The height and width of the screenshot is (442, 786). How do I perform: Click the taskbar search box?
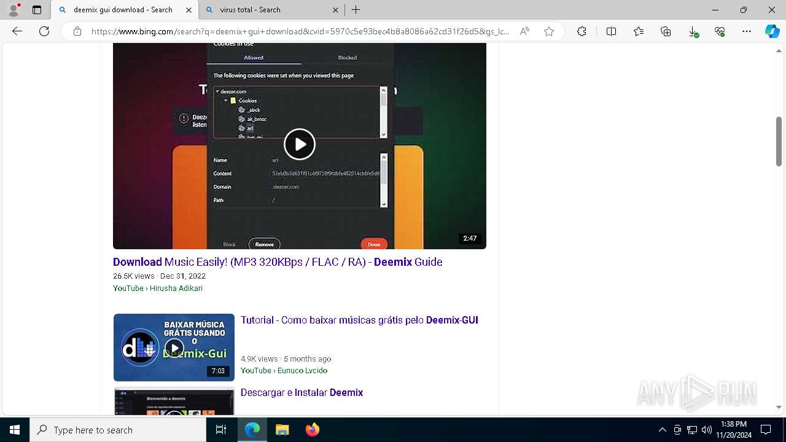(118, 430)
